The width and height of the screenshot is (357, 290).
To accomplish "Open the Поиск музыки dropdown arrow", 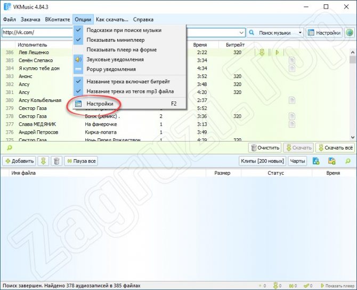I will point(300,33).
